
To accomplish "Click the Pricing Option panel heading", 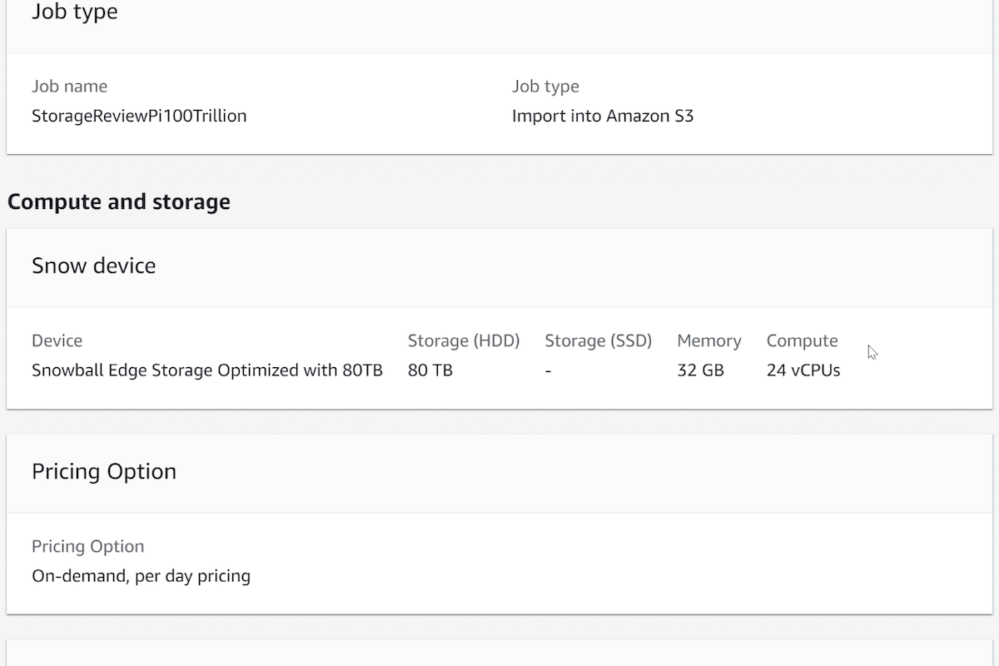I will pyautogui.click(x=104, y=471).
